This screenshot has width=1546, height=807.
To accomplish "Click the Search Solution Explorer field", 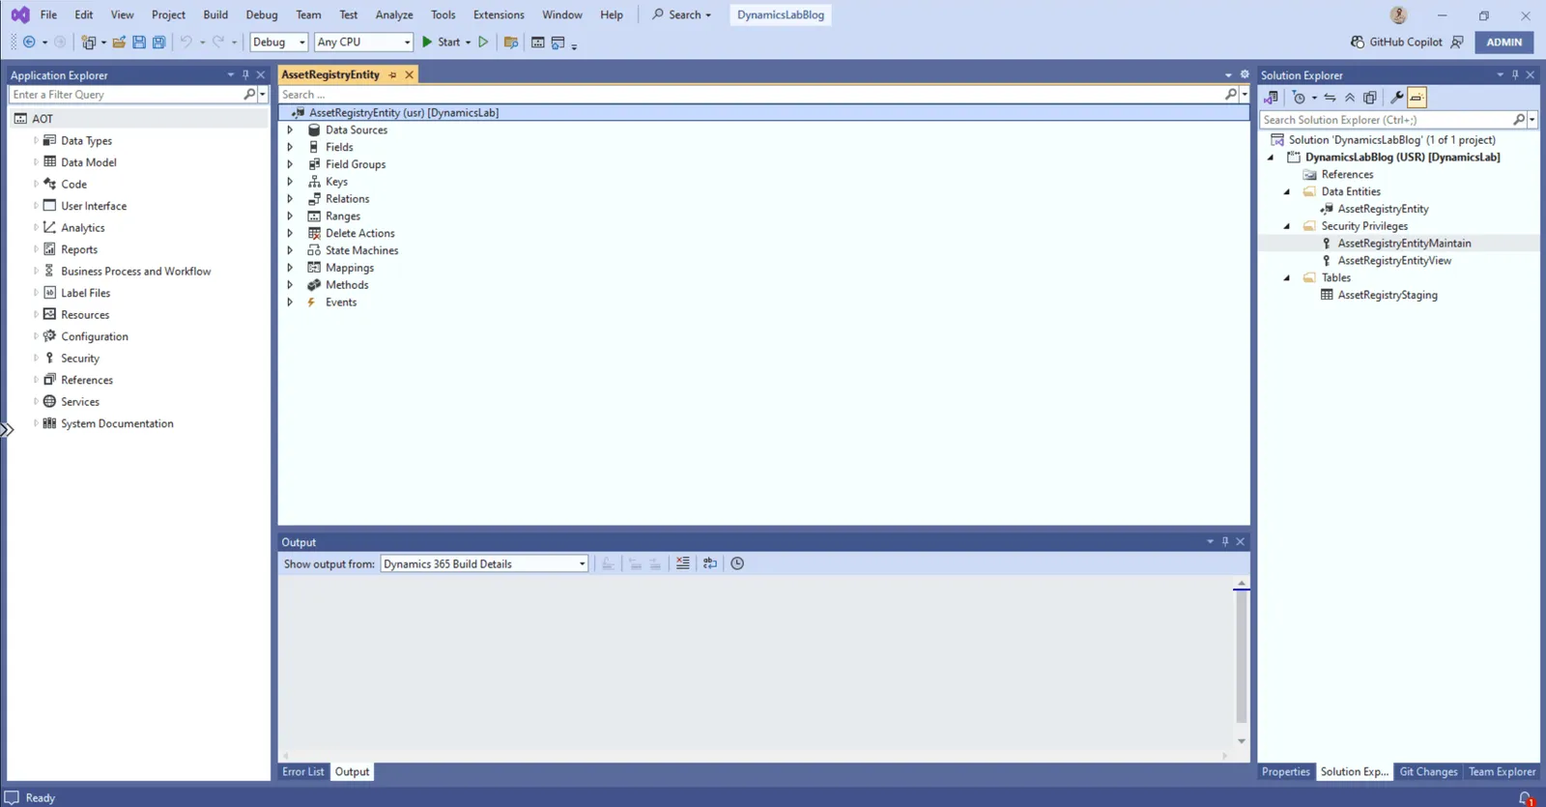I will (x=1387, y=120).
